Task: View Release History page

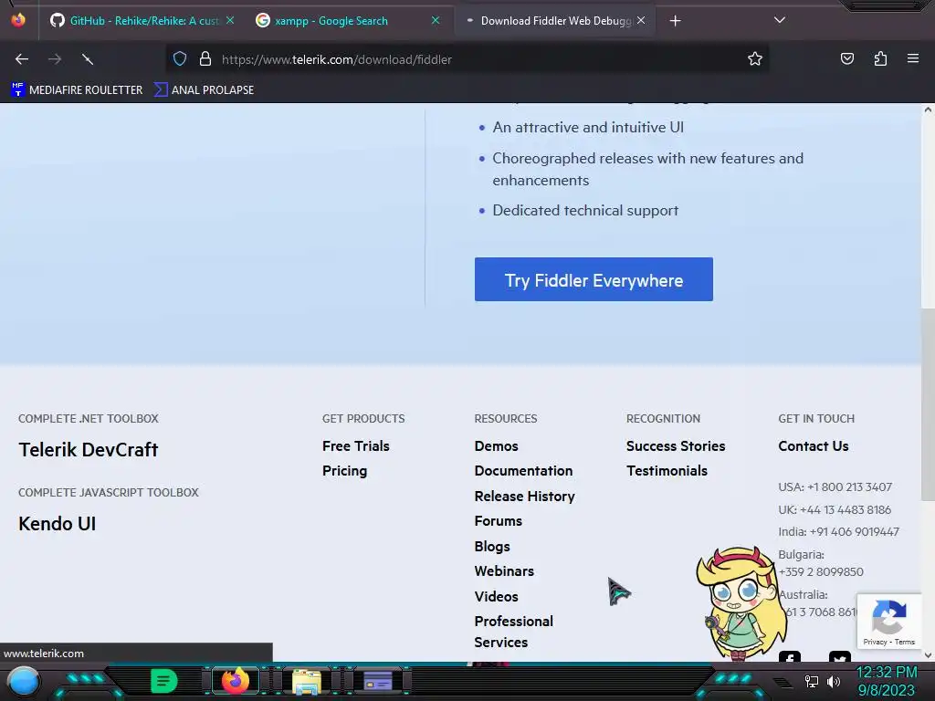Action: pos(525,496)
